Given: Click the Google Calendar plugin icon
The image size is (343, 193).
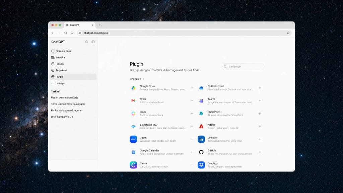Looking at the screenshot, I should coord(133,152).
